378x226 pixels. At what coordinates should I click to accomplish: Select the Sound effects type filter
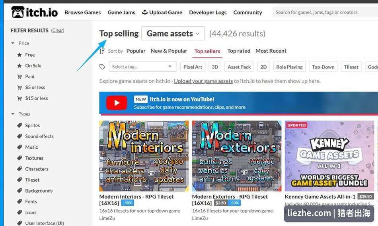tap(39, 136)
